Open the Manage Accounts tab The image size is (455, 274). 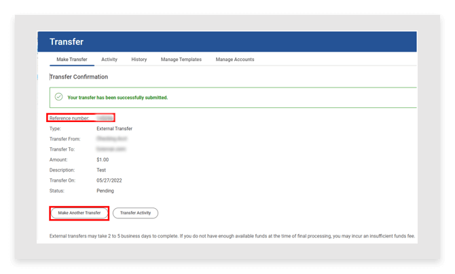pos(235,60)
